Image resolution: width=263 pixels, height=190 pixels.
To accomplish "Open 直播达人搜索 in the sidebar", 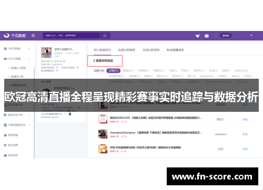I will [18, 68].
